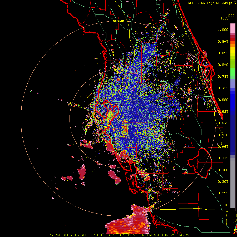
Task: Click the gray low-value segment of color bar
Action: pyautogui.click(x=233, y=183)
